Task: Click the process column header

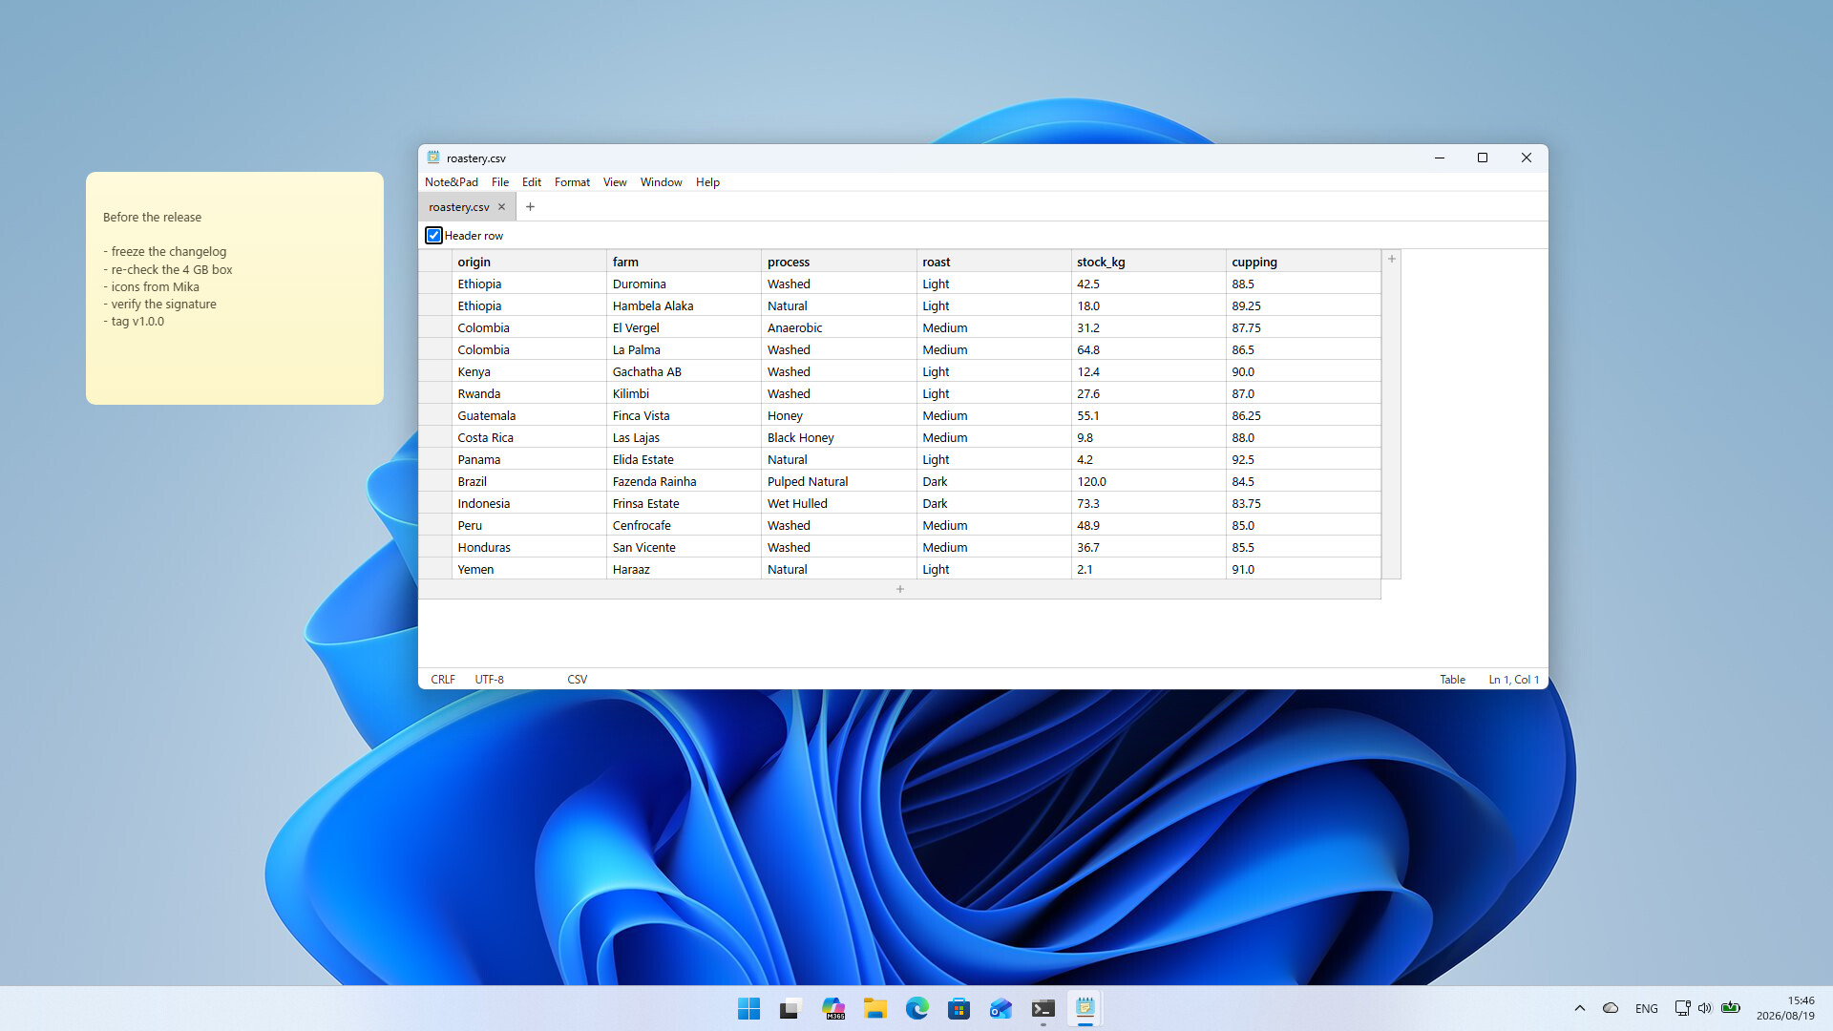Action: click(839, 262)
